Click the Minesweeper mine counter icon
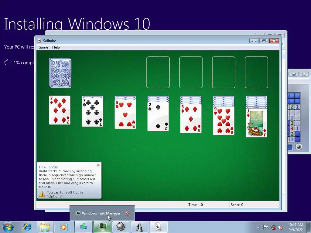The image size is (311, 233). pyautogui.click(x=299, y=147)
